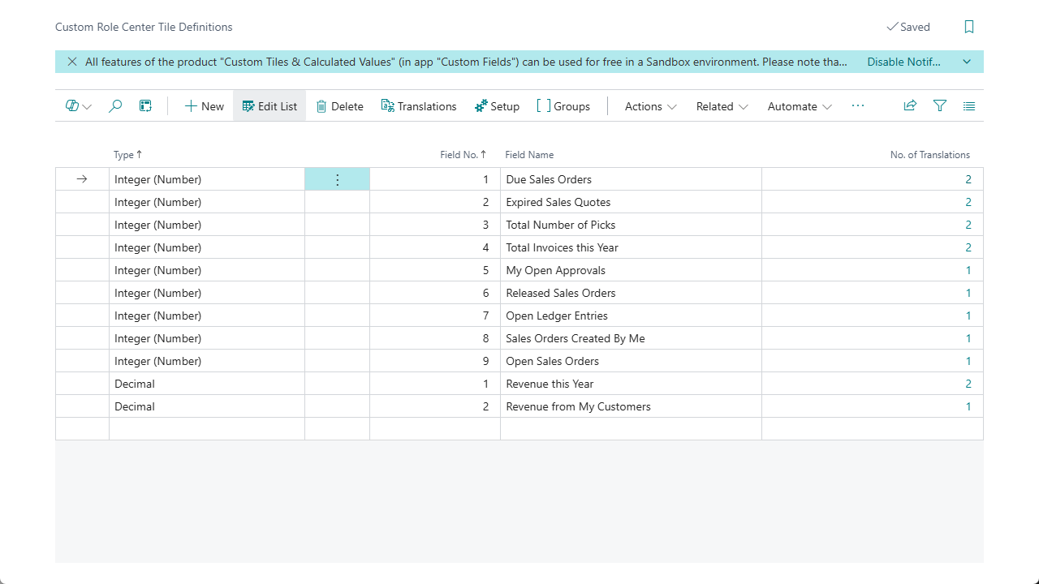Open Translations from the toolbar
Screen dimensions: 1039x584
(x=419, y=106)
